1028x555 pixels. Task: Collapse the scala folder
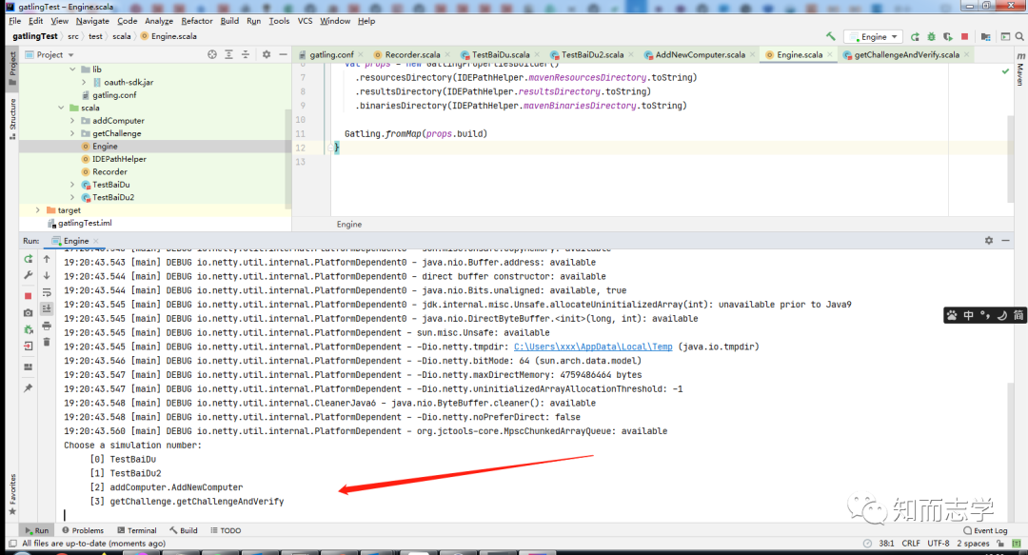pyautogui.click(x=61, y=108)
